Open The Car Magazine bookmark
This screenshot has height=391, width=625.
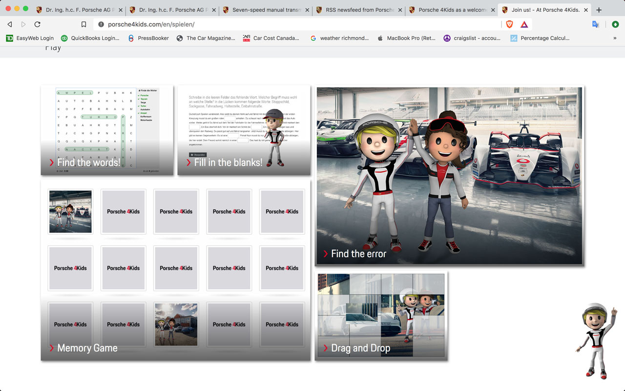206,38
